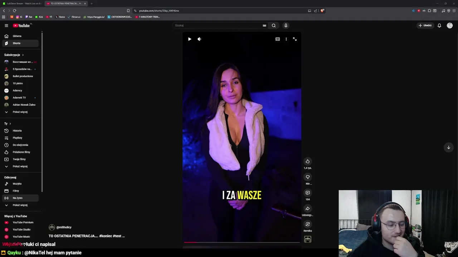Viewport: 458px width, 257px height.
Task: Open the comments with 184 count
Action: click(307, 193)
